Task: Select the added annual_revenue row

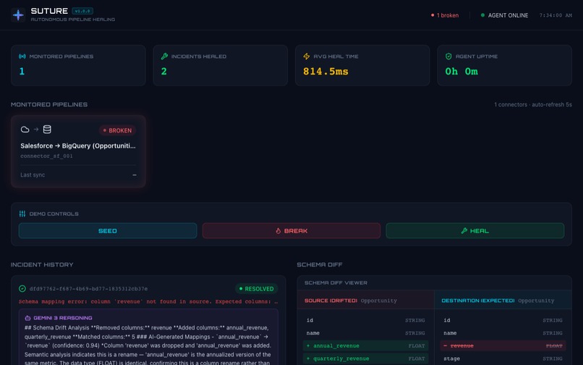Action: pos(365,346)
